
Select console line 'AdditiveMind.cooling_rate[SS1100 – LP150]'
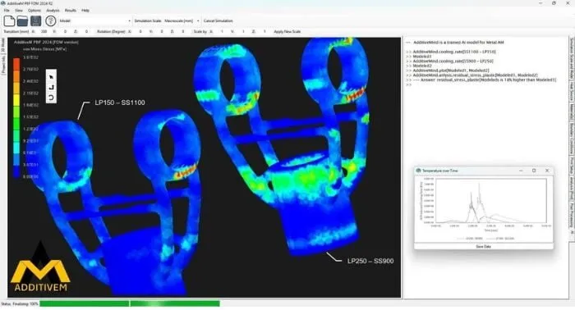tap(454, 52)
